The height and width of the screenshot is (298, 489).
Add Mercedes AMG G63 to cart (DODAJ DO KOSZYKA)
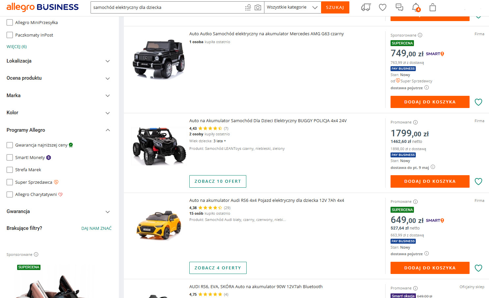point(430,102)
